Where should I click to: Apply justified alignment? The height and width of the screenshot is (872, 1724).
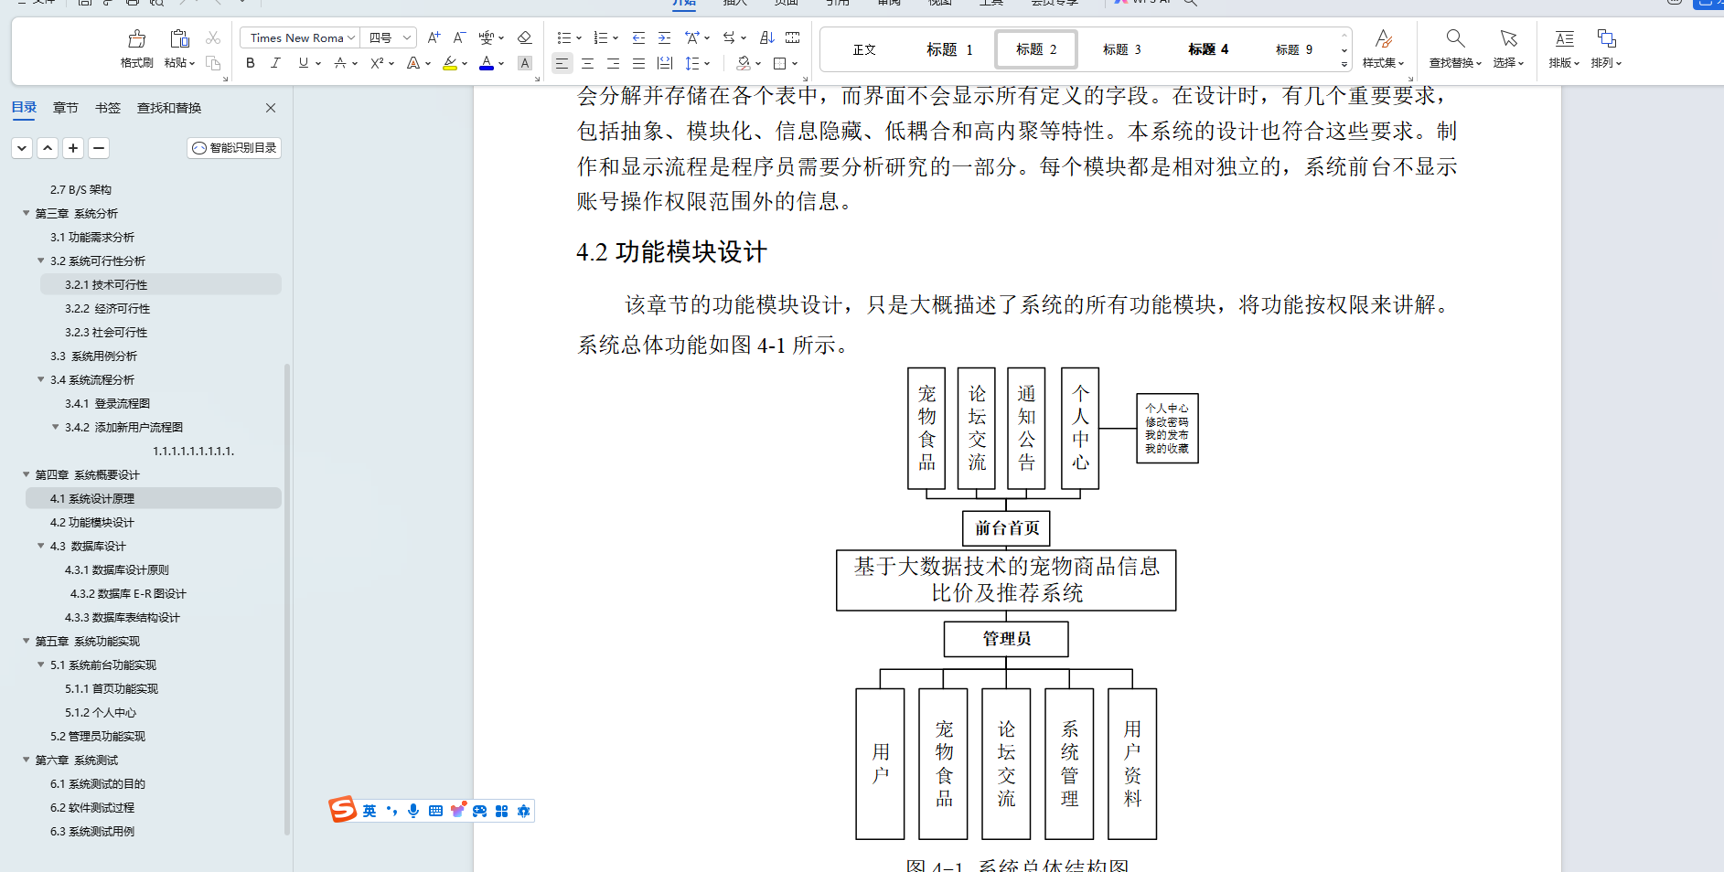tap(638, 63)
